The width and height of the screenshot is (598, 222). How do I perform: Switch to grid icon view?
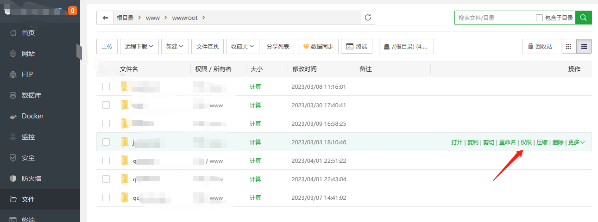point(568,46)
